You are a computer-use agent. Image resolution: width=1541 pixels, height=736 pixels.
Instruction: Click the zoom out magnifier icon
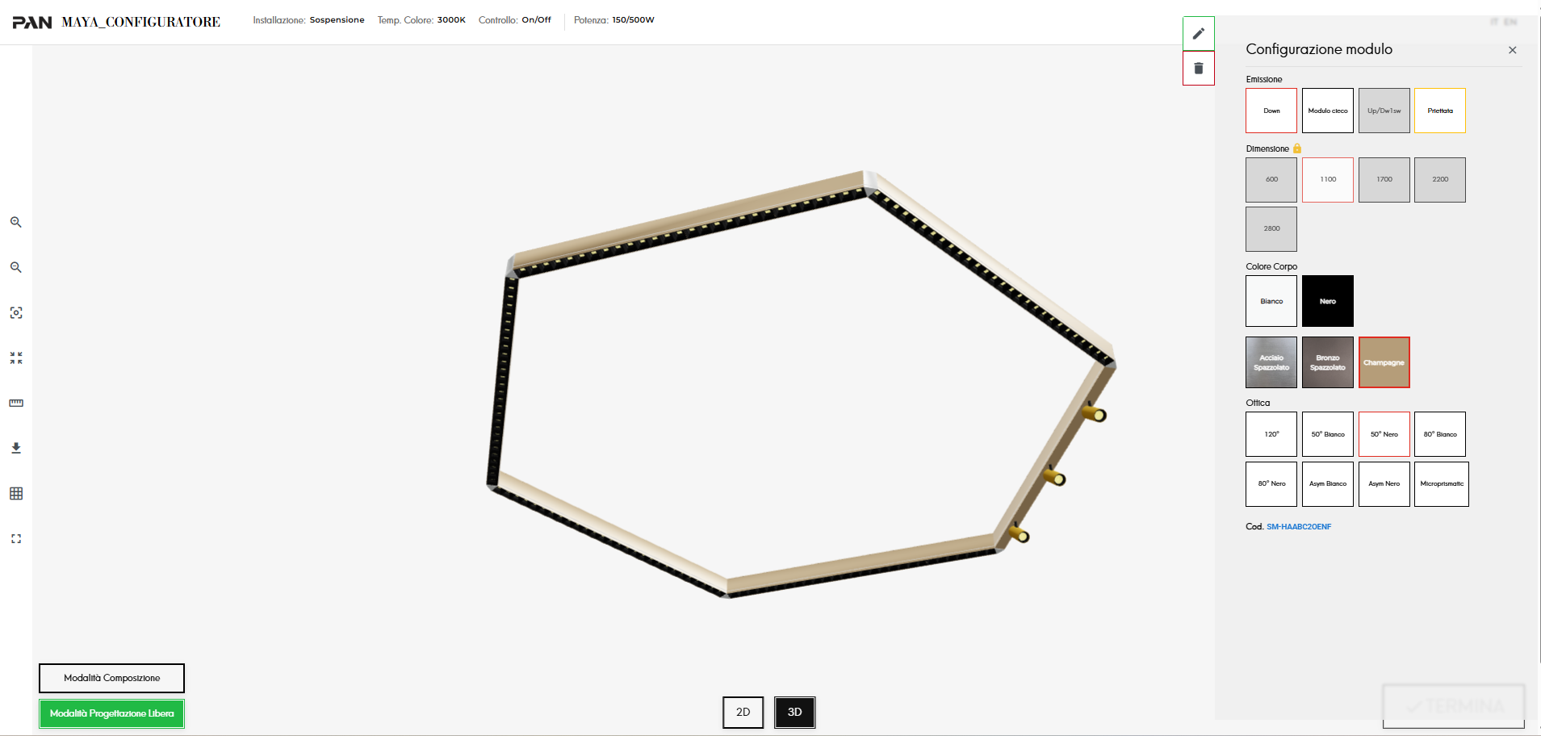pos(15,267)
